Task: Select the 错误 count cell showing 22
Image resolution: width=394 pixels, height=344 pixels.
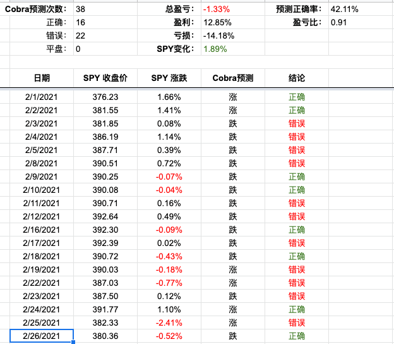Action: tap(105, 35)
